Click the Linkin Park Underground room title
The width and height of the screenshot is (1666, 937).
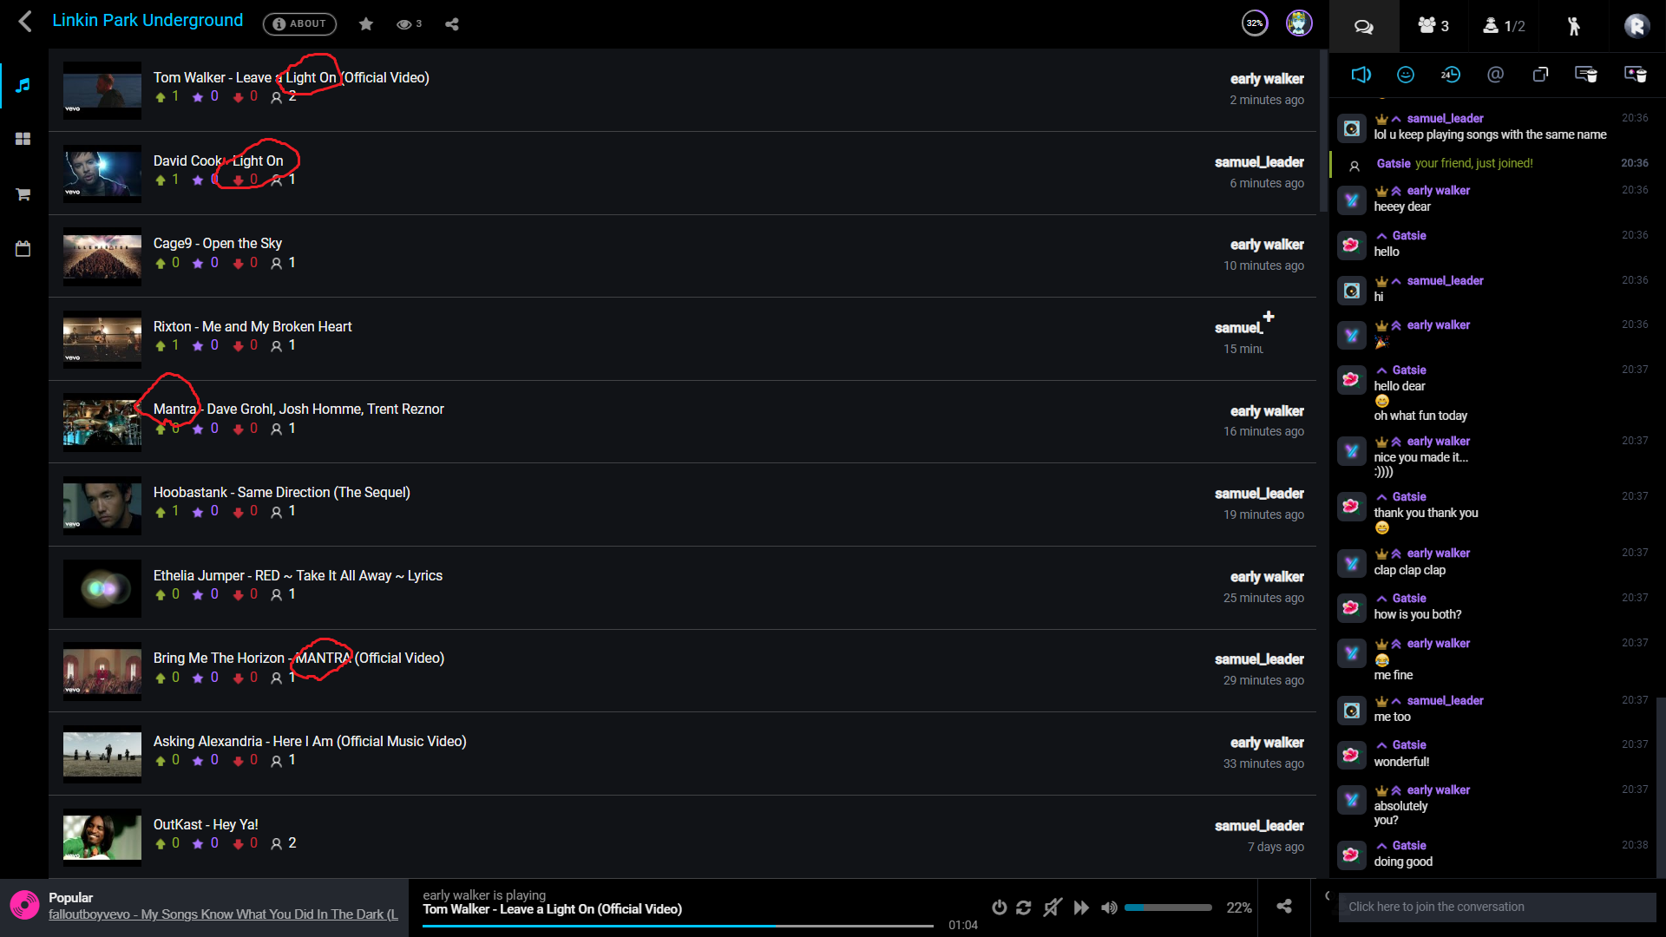click(x=148, y=21)
